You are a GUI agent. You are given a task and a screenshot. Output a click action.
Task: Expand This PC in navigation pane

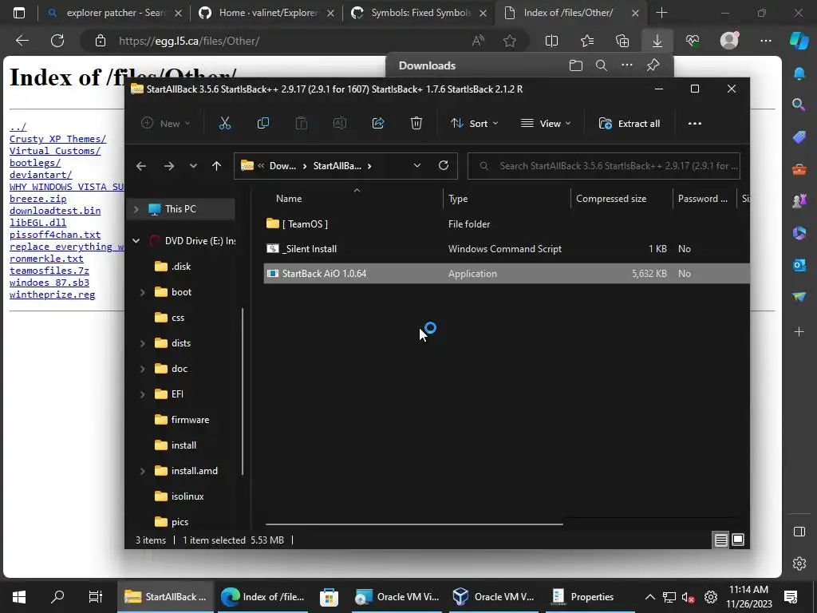pyautogui.click(x=136, y=209)
